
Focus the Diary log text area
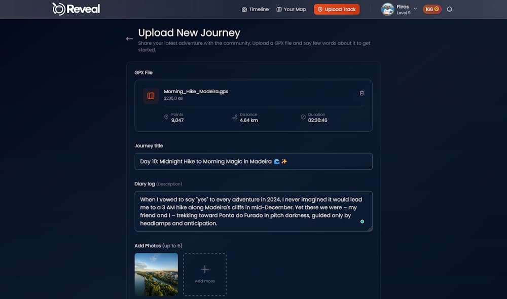coord(253,211)
